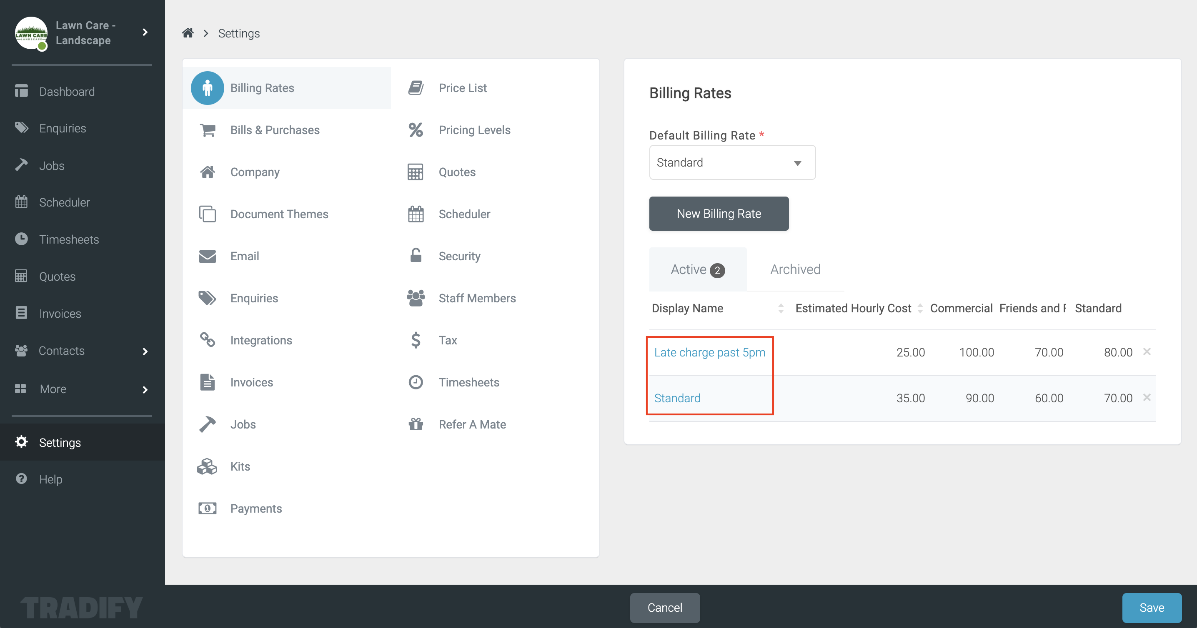Click the settings Quotes calculator icon
The image size is (1197, 628).
pos(416,172)
